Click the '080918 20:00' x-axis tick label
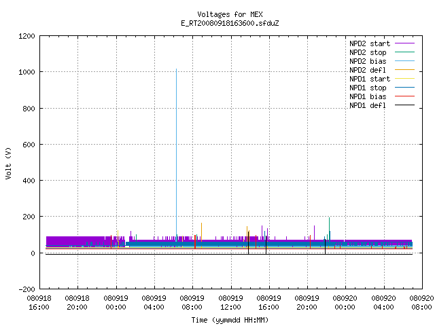 [77, 303]
